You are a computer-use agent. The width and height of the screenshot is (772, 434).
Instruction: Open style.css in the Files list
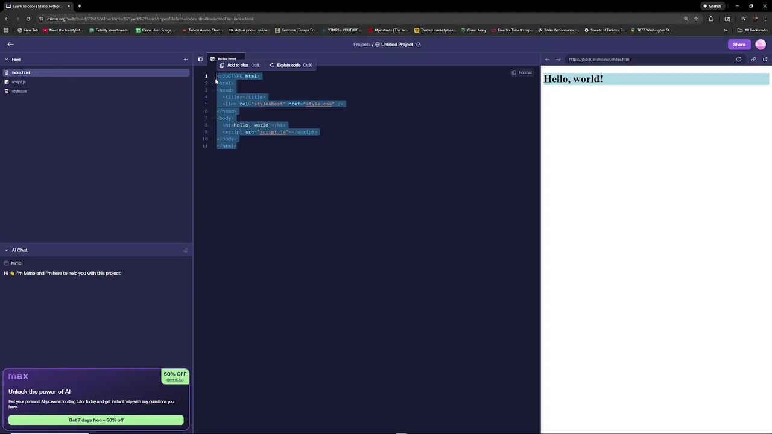96,91
